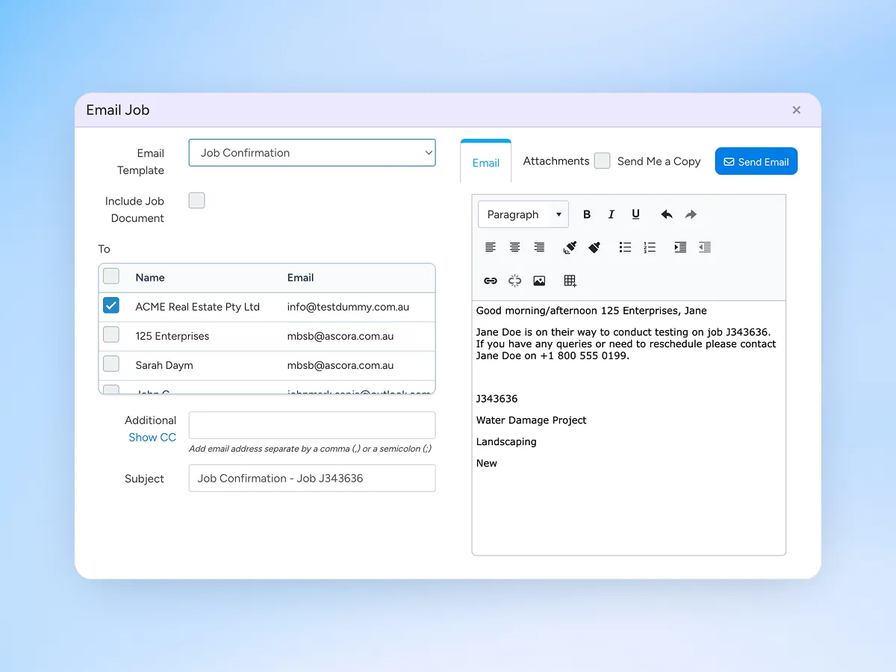This screenshot has width=896, height=672.
Task: Toggle bold formatting in the editor
Action: (x=587, y=214)
